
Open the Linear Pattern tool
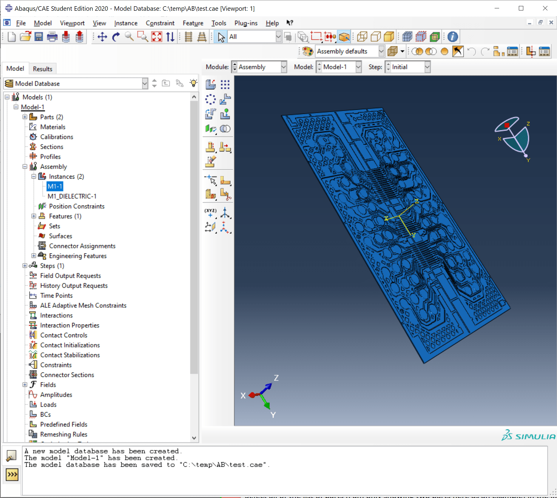(225, 84)
